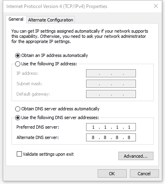Click the Alternate DNS server field
Screen dimensions: 165x184
[111, 137]
